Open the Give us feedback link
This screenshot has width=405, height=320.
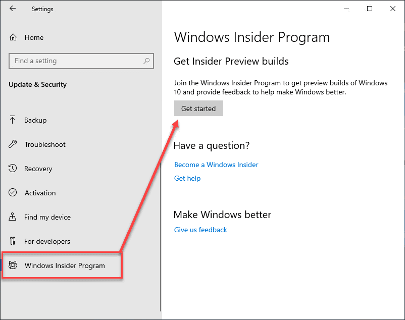coord(200,230)
